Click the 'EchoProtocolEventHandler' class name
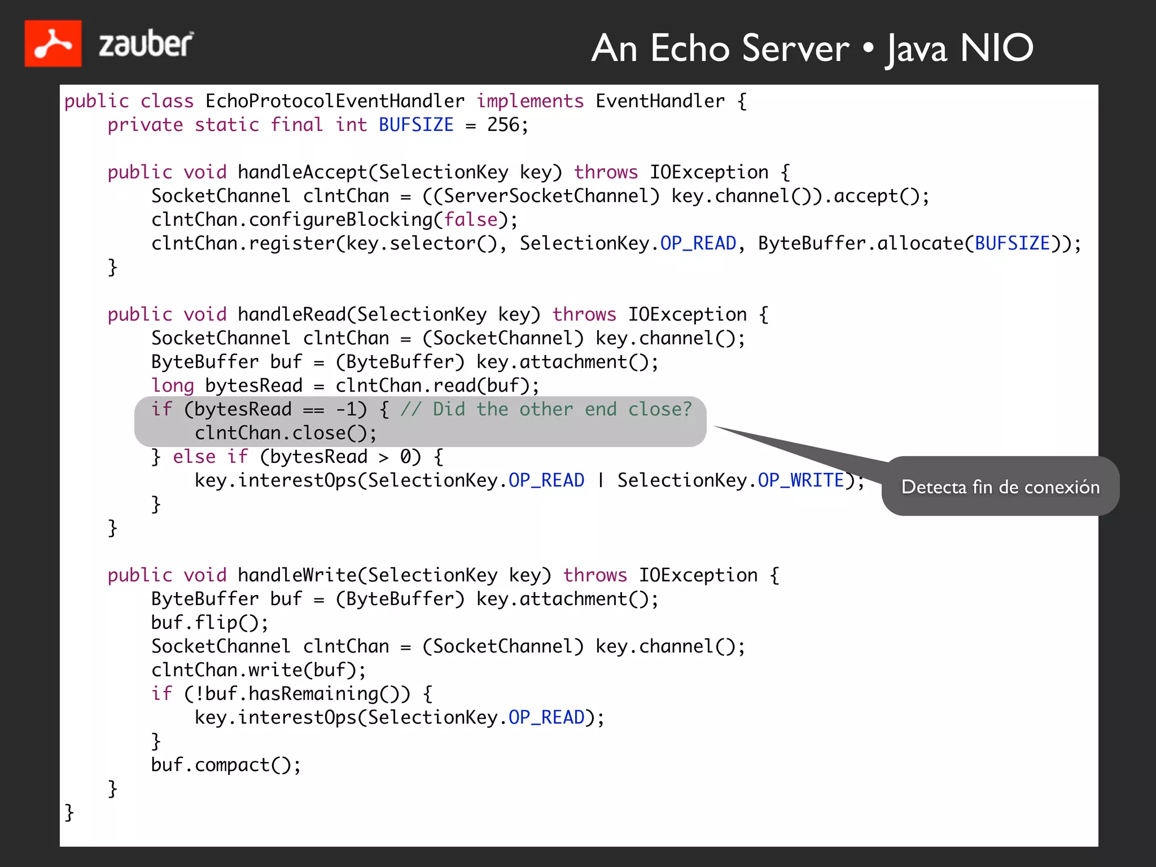1156x867 pixels. (x=335, y=101)
